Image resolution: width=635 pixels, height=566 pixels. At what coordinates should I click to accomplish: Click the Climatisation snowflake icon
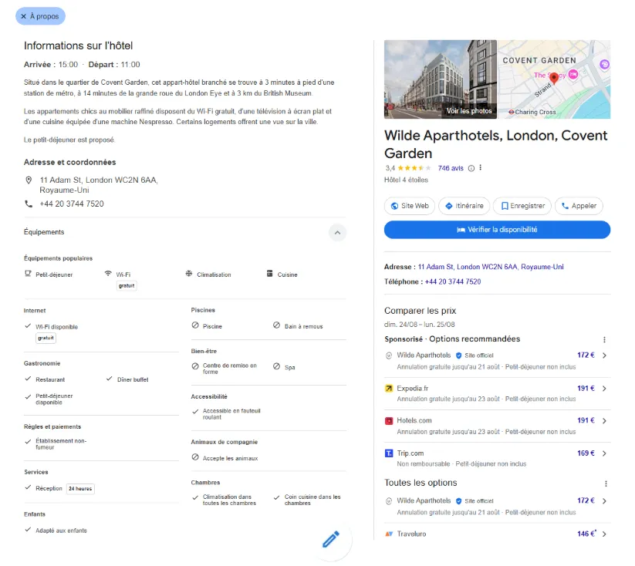[x=189, y=274]
